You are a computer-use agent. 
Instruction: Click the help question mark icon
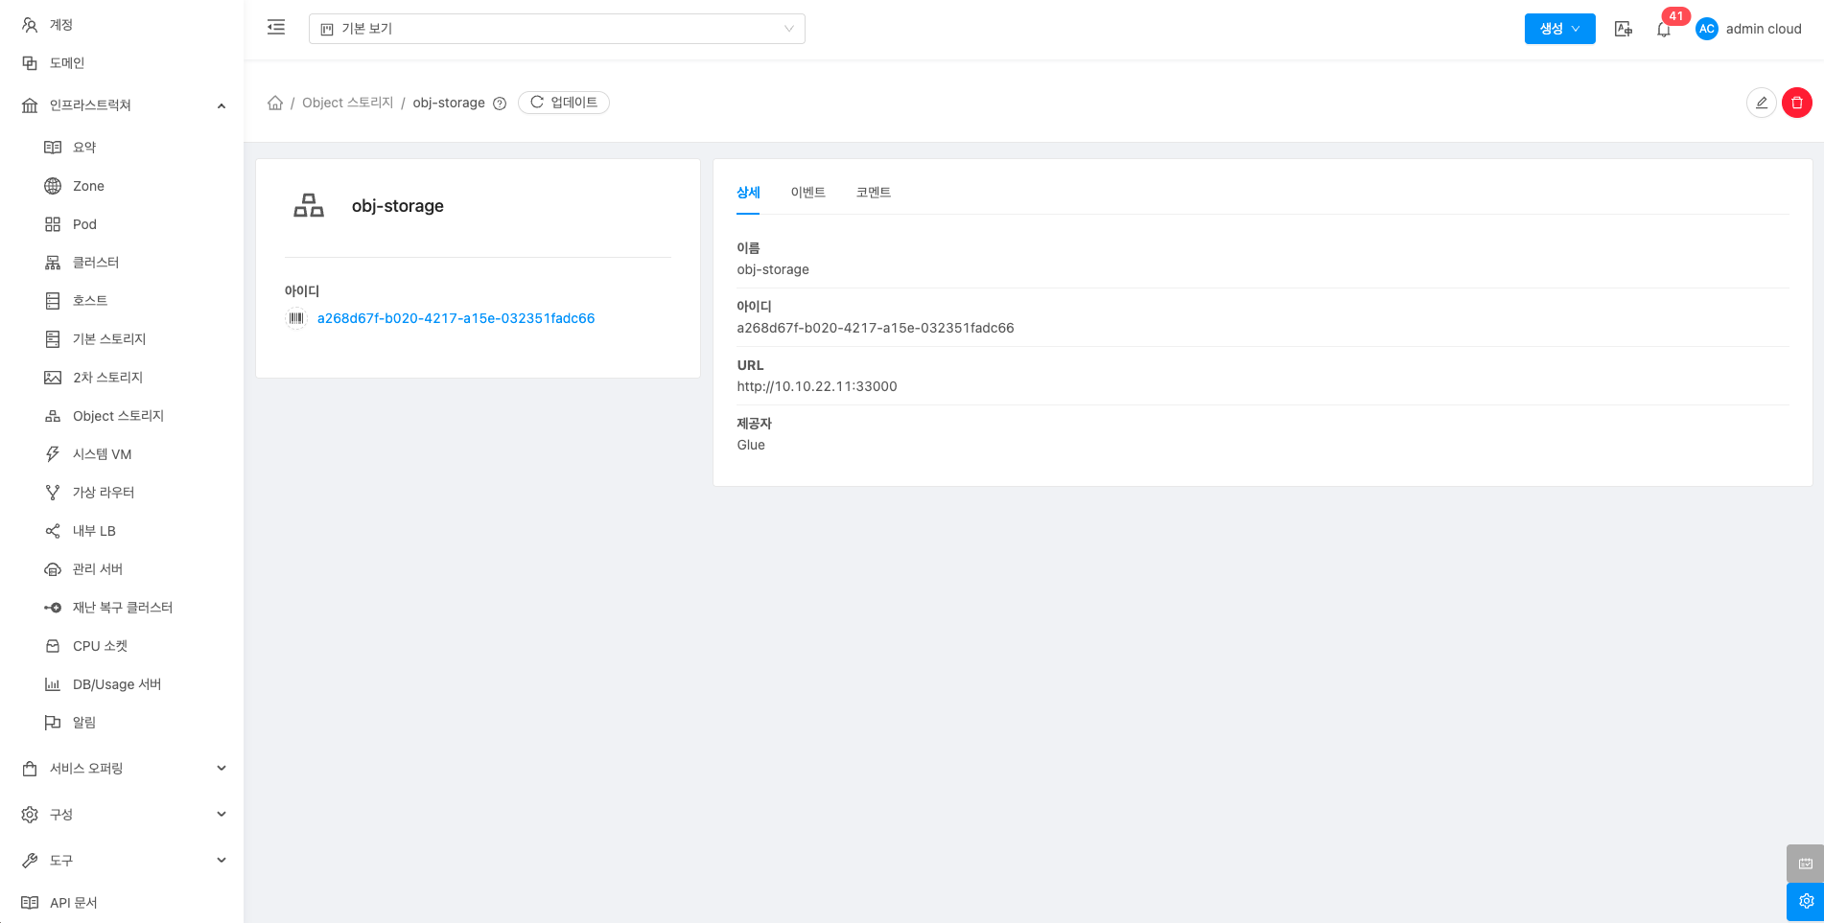pyautogui.click(x=500, y=104)
